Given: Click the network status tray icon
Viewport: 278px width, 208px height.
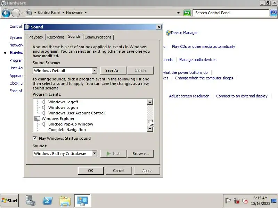Looking at the screenshot, I should pos(237,201).
